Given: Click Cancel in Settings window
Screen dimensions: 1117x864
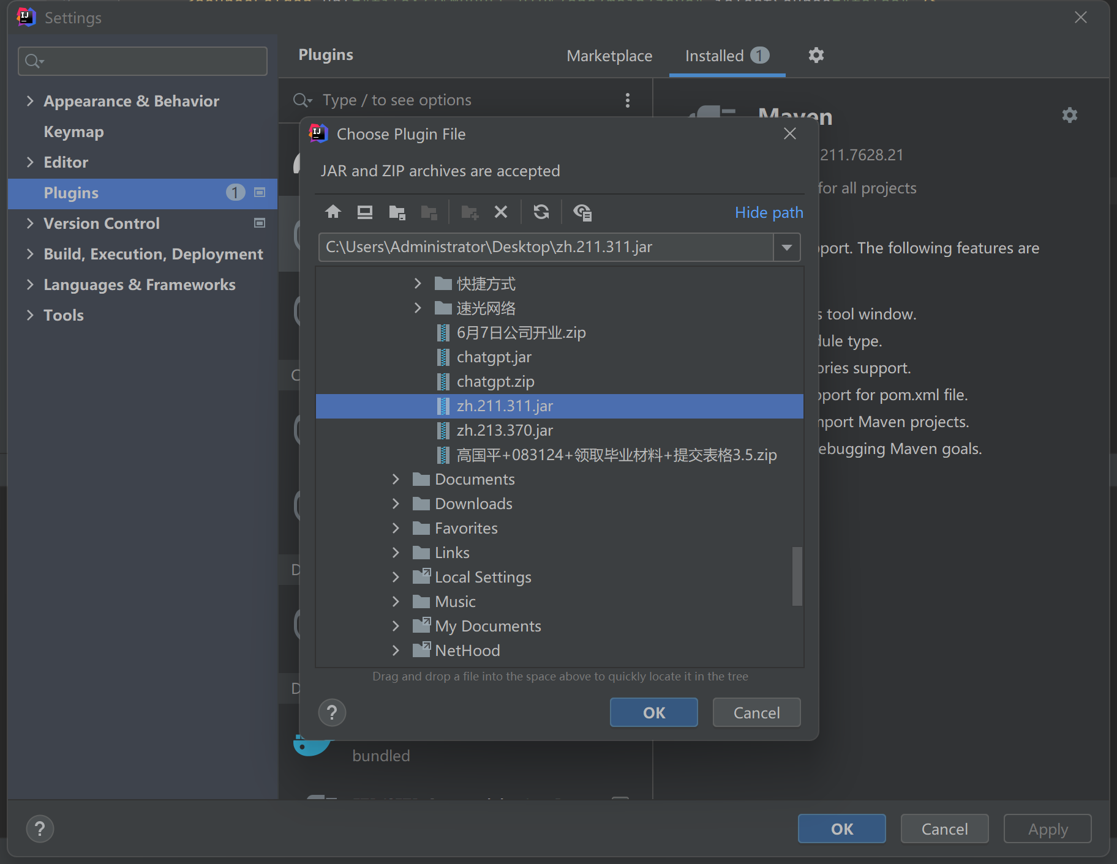Looking at the screenshot, I should pyautogui.click(x=944, y=829).
